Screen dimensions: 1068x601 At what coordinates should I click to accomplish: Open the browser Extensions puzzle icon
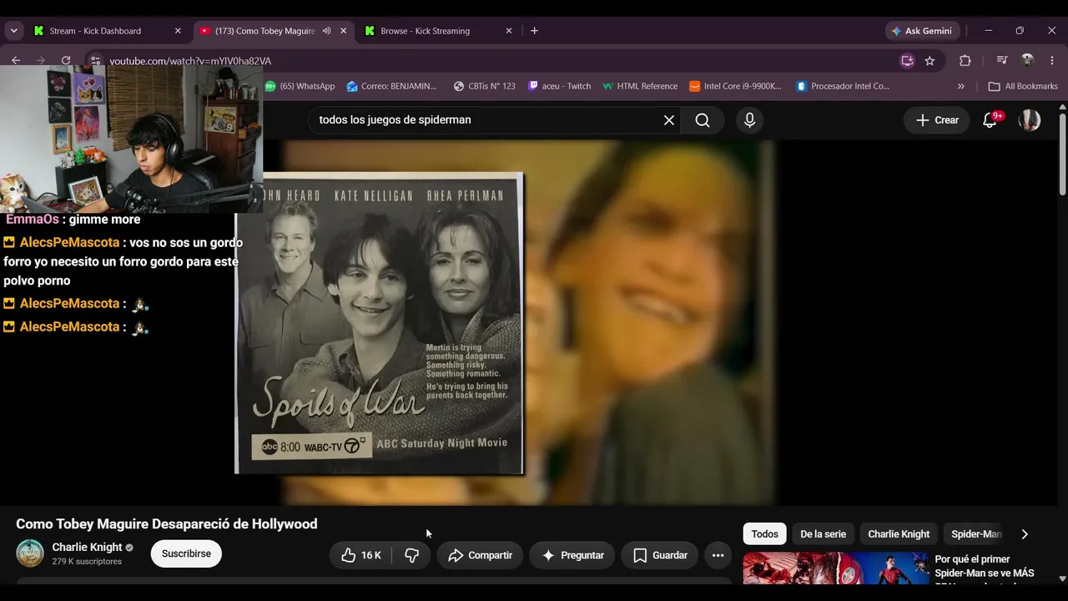coord(965,61)
